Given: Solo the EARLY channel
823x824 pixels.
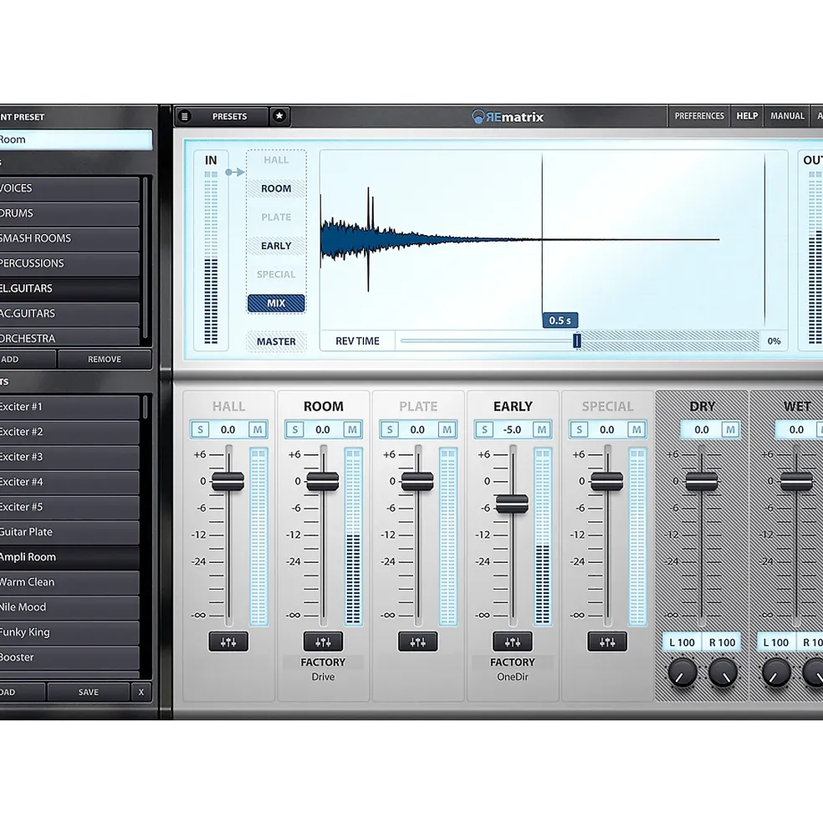Looking at the screenshot, I should [484, 430].
